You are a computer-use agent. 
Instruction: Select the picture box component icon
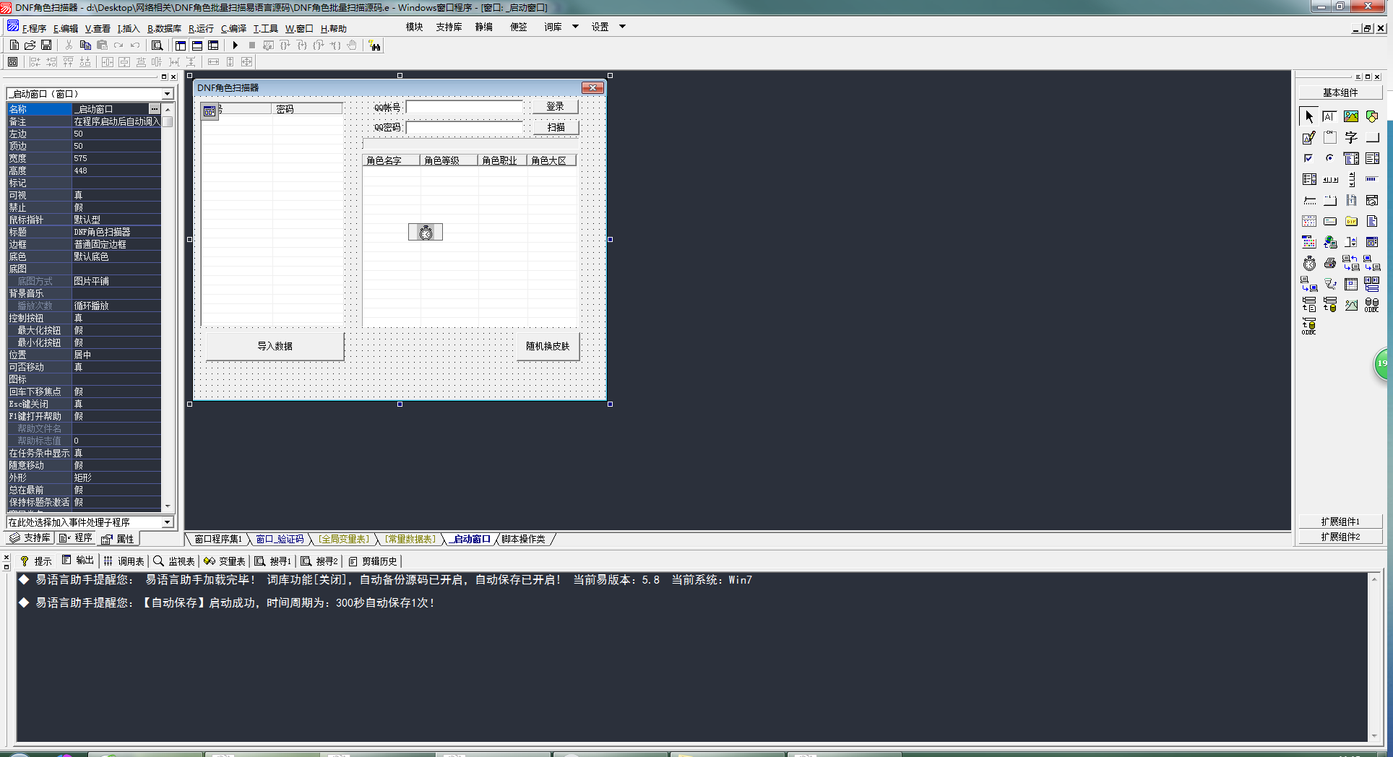[x=1351, y=116]
